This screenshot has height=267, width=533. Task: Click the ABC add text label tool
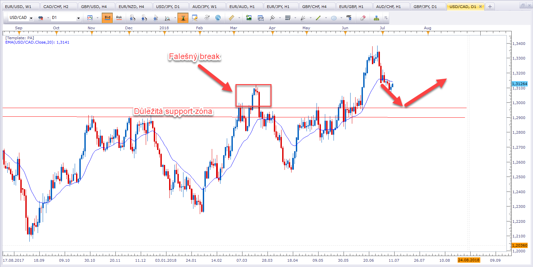click(x=349, y=18)
